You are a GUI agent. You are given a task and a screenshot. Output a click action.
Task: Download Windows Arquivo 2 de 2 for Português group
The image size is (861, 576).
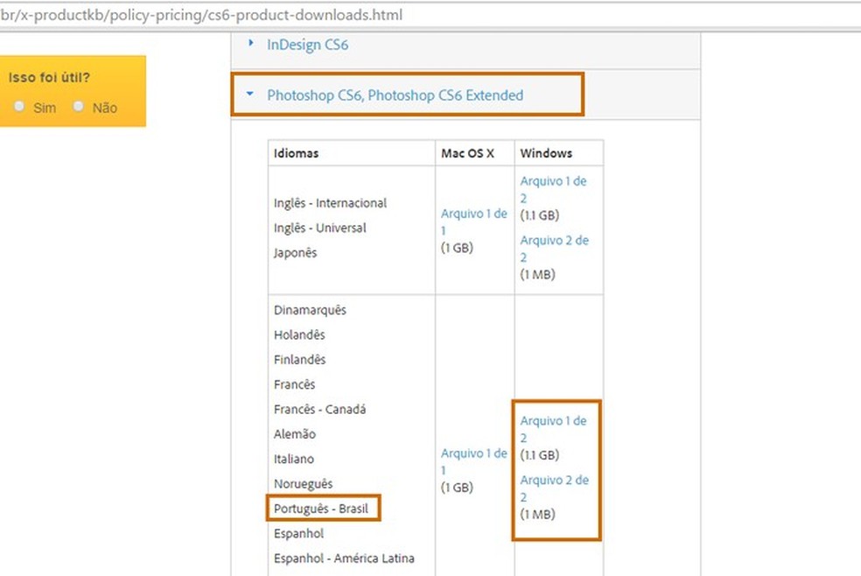554,488
